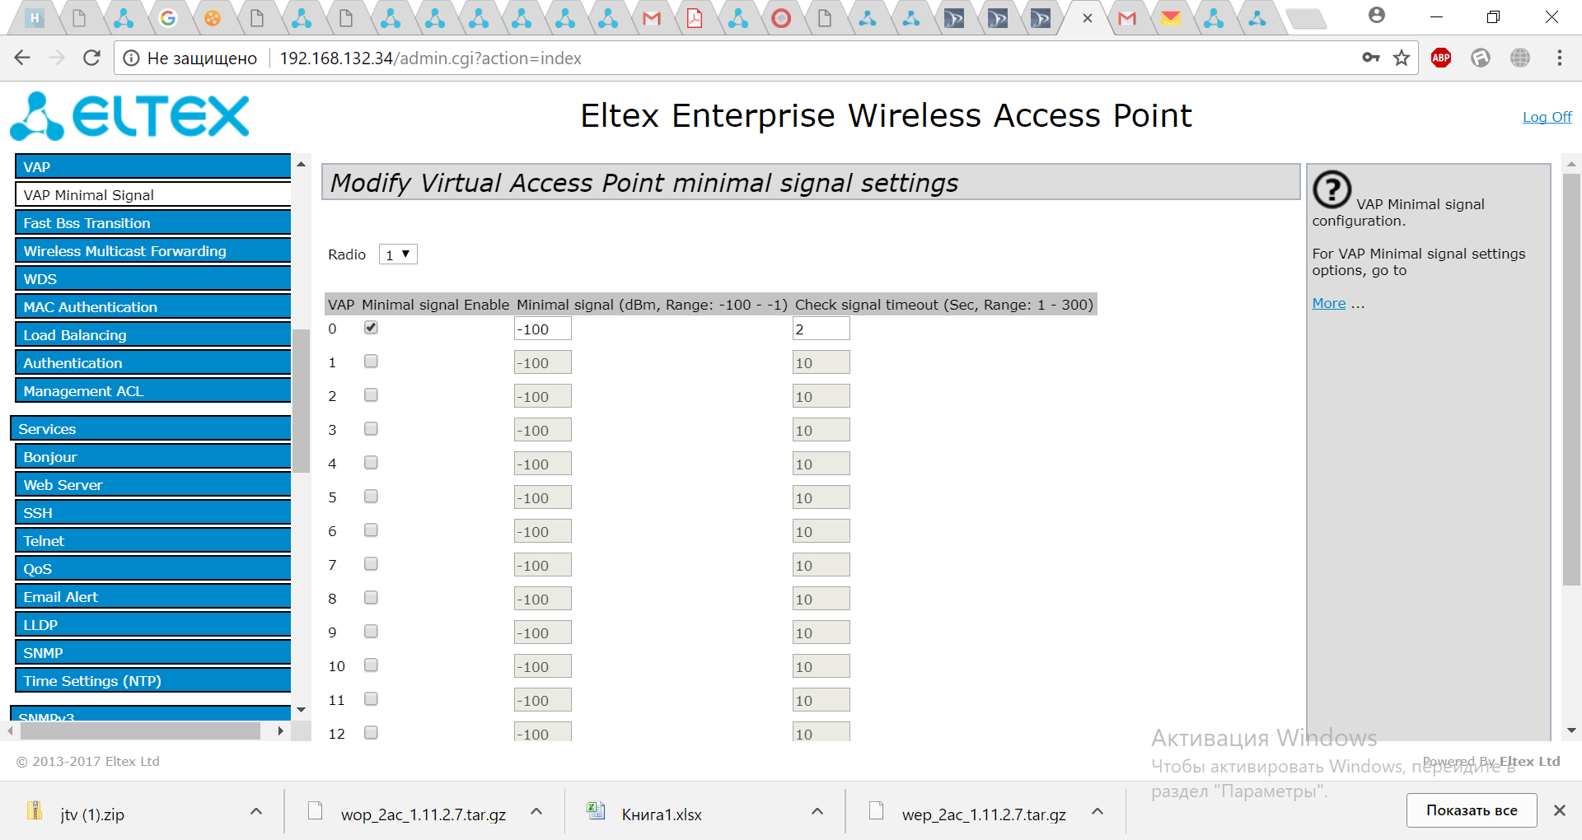Switch to the PDF document tab

tap(695, 18)
